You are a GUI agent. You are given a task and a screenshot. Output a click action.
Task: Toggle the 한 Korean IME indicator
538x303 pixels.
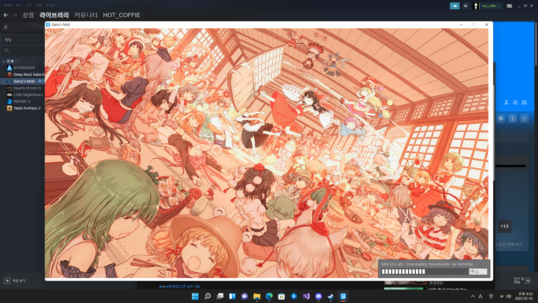[x=491, y=296]
